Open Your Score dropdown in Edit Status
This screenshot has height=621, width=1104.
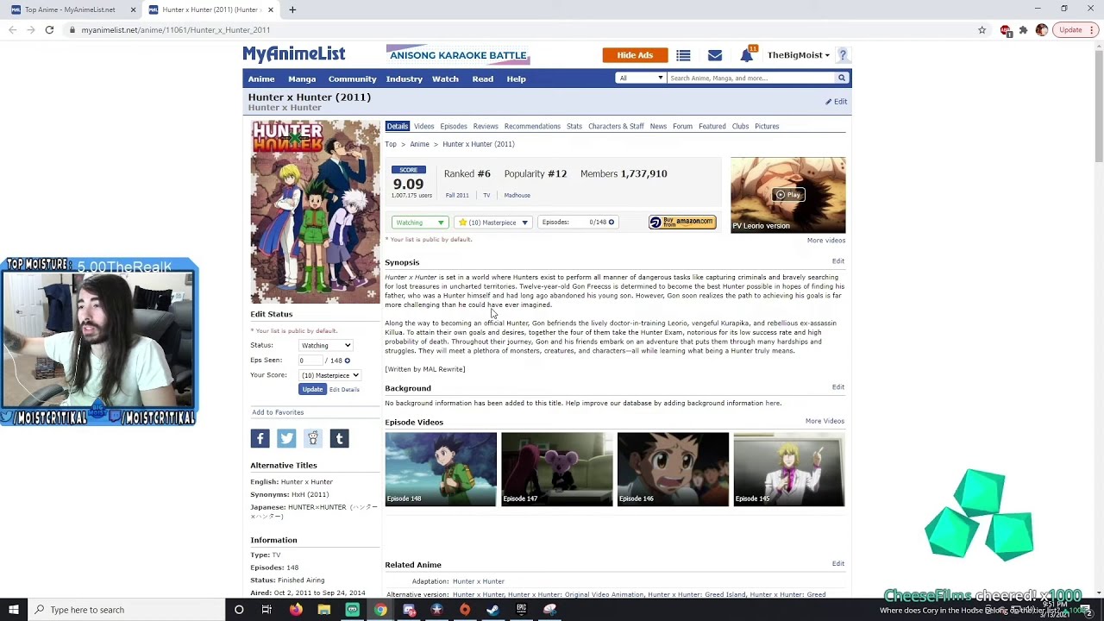tap(329, 375)
